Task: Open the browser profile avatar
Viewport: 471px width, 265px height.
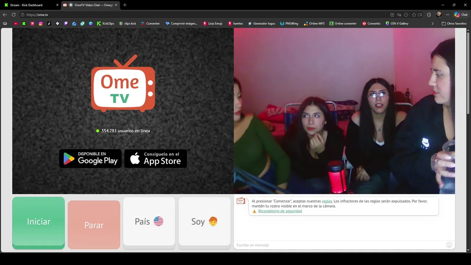Action: tap(439, 15)
